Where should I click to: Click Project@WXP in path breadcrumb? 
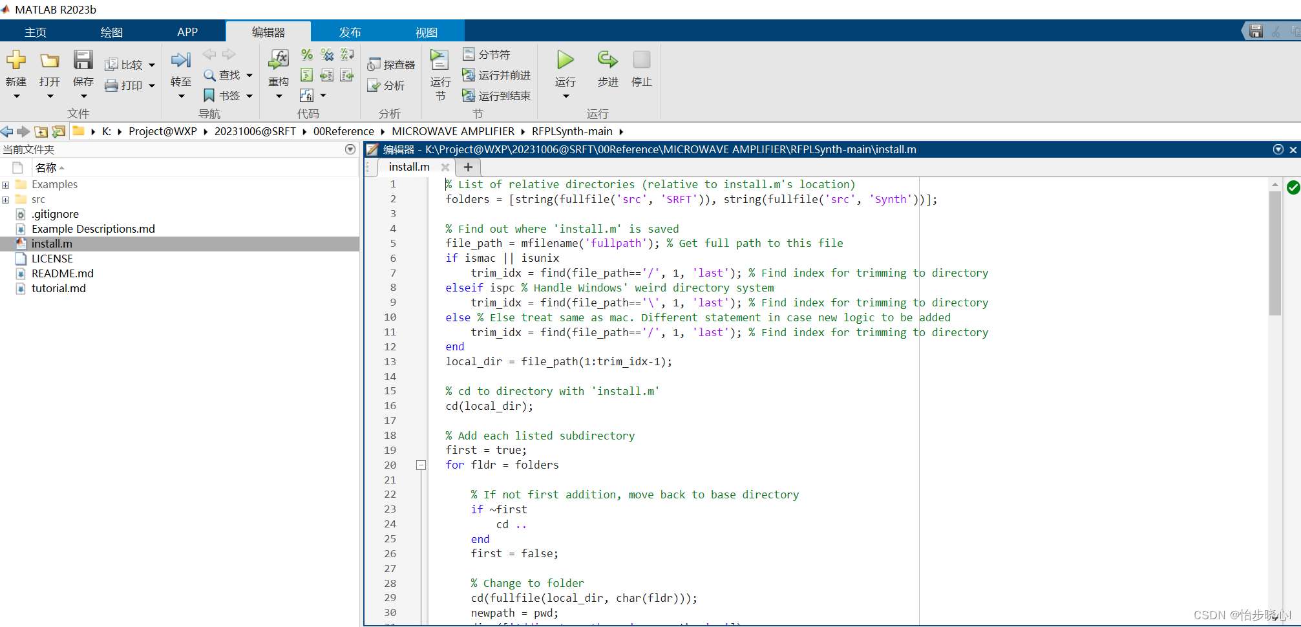click(162, 131)
